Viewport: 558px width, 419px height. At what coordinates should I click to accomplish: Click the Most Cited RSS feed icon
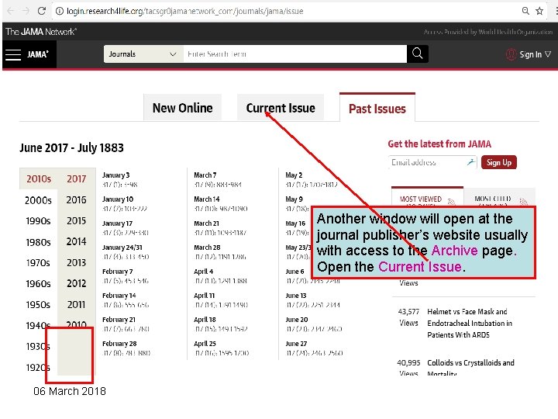[x=523, y=202]
